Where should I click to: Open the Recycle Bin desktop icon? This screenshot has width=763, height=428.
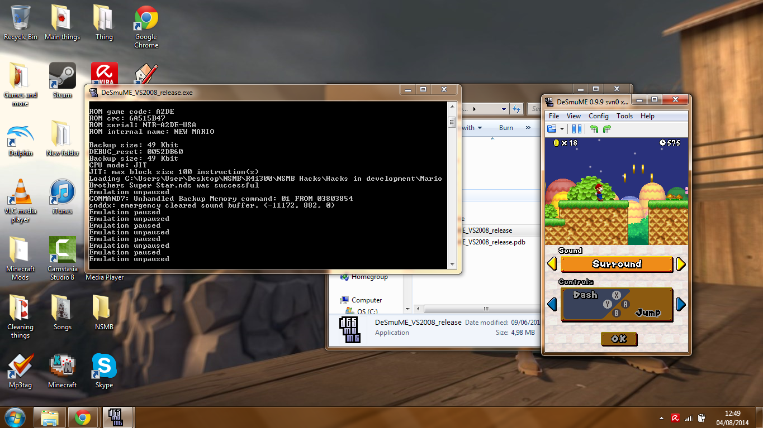point(21,23)
